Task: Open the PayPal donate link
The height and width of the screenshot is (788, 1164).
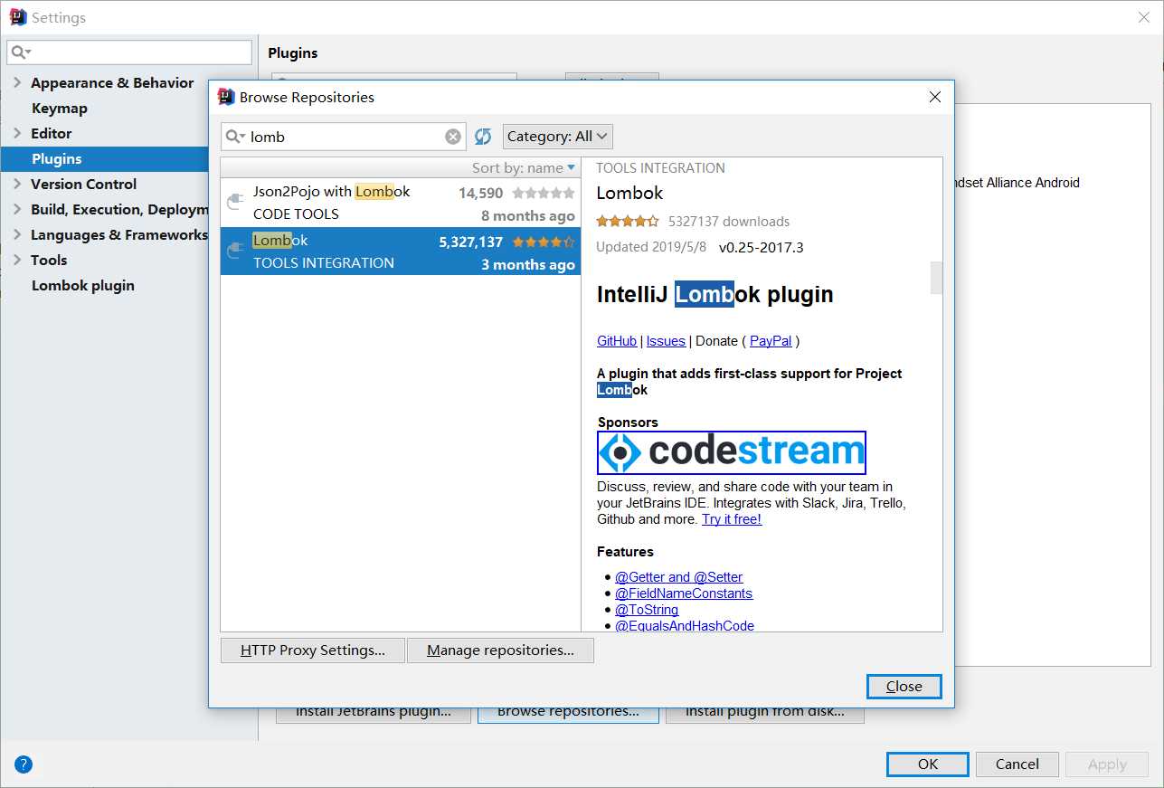Action: [771, 341]
